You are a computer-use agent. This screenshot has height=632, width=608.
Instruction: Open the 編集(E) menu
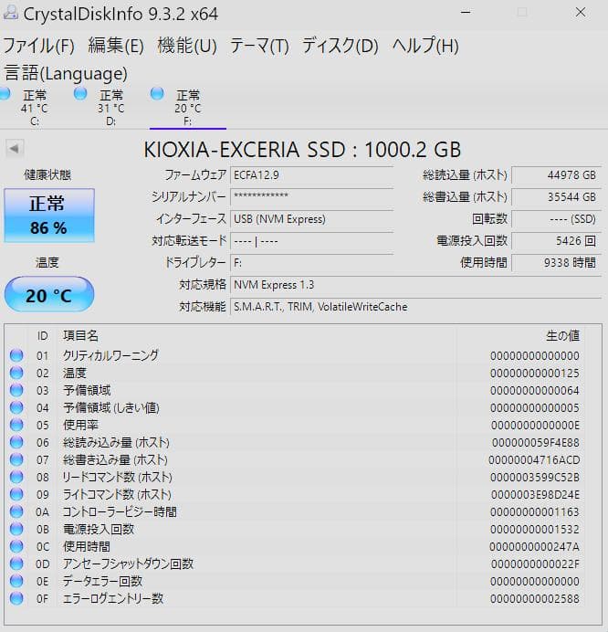116,46
